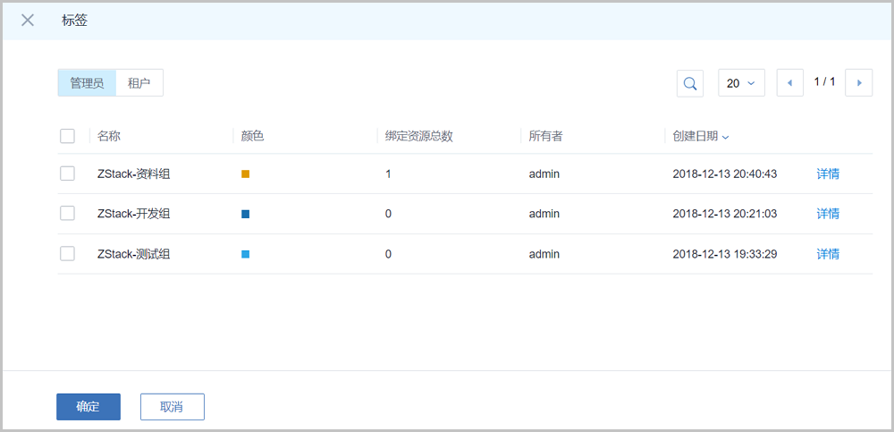Check the ZStack-开发组 row checkbox
Image resolution: width=894 pixels, height=432 pixels.
pos(67,214)
